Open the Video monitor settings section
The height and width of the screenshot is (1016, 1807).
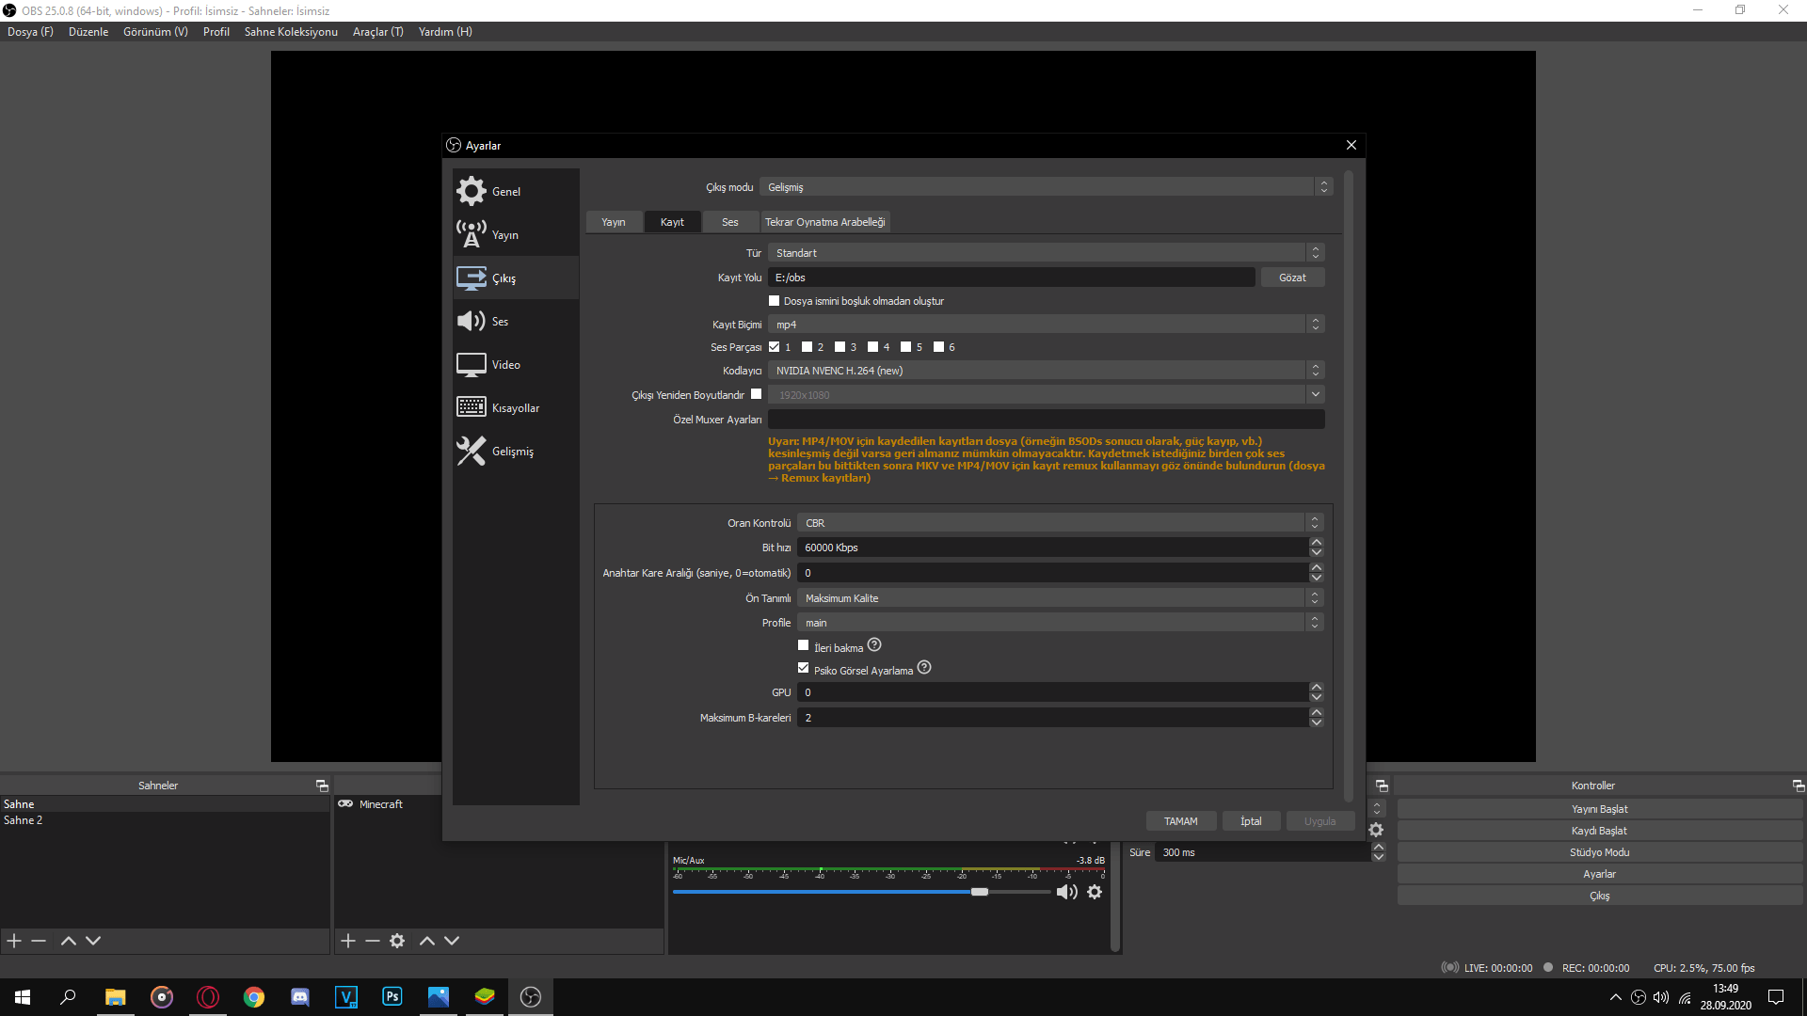point(472,364)
